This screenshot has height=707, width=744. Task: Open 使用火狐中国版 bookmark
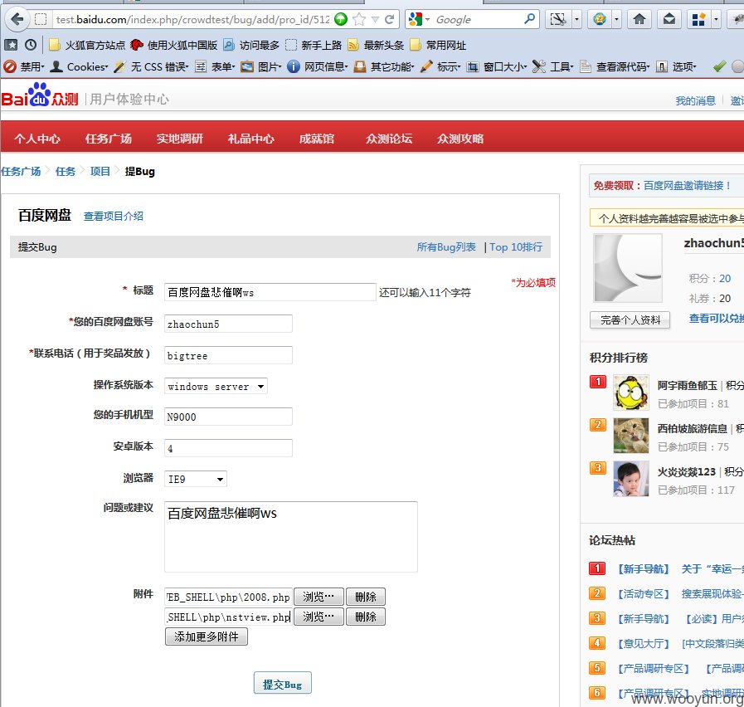(173, 45)
